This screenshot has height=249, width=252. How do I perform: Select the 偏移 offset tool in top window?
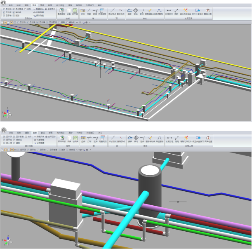point(130,12)
